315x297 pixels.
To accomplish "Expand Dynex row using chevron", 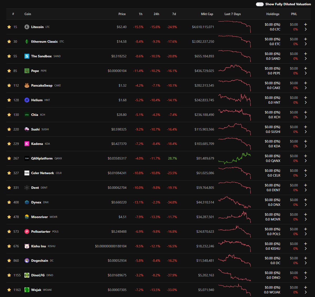I will (306, 205).
